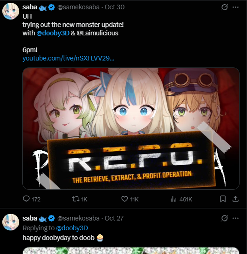Click saba's avatar on the Oct 27 tweet
This screenshot has width=247, height=254.
[x=11, y=222]
